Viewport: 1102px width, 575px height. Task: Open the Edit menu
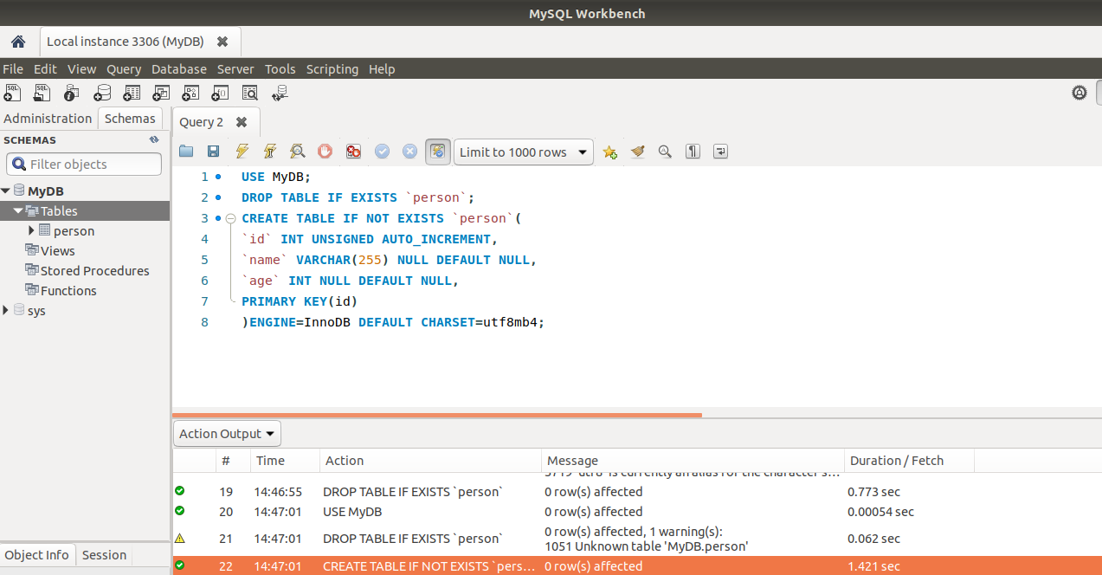pos(45,69)
